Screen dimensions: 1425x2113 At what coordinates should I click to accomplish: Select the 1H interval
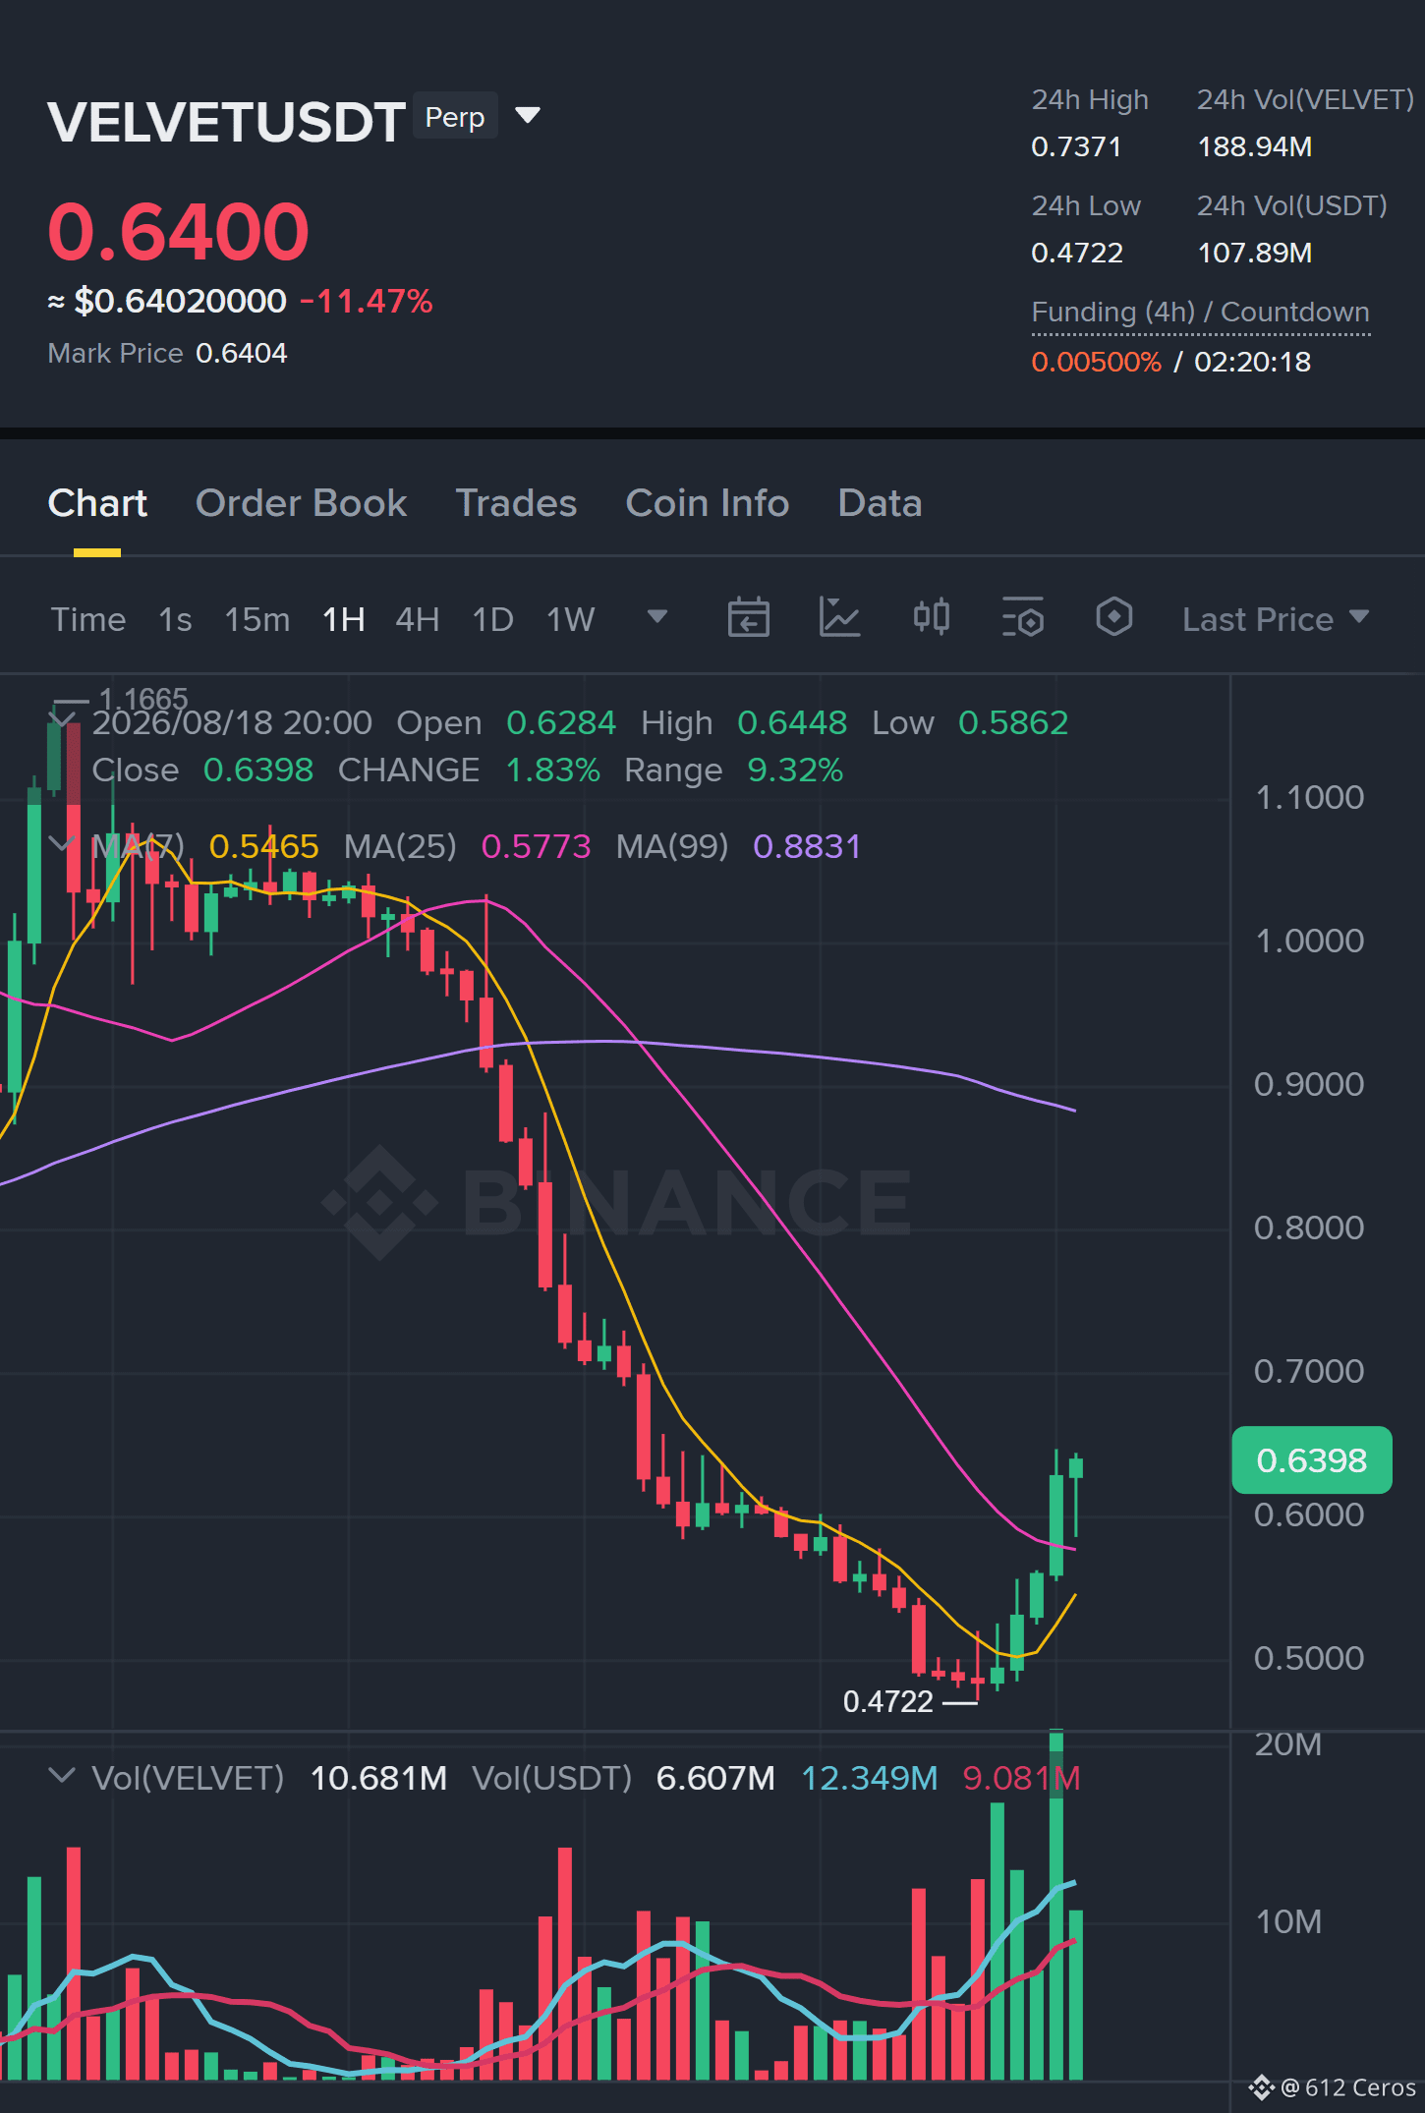tap(344, 619)
